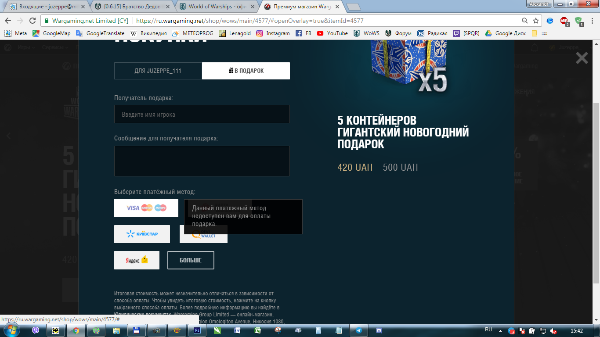Open the GoogleTranslate bookmark
The width and height of the screenshot is (600, 337).
(x=100, y=33)
